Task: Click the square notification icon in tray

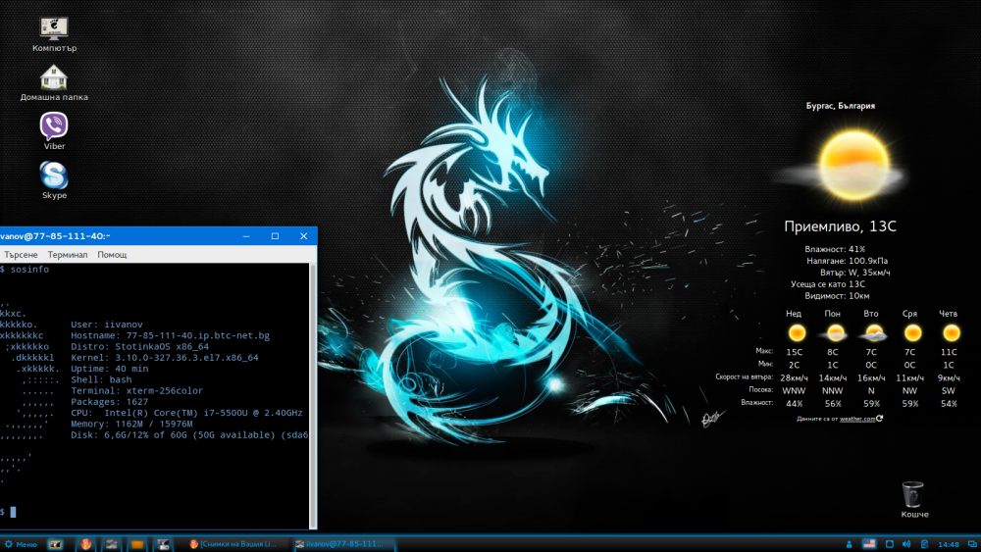Action: (x=889, y=544)
